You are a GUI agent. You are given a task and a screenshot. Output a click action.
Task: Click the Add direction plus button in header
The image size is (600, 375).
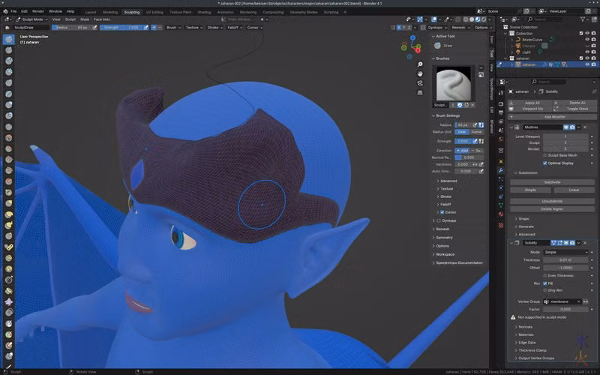coord(154,28)
